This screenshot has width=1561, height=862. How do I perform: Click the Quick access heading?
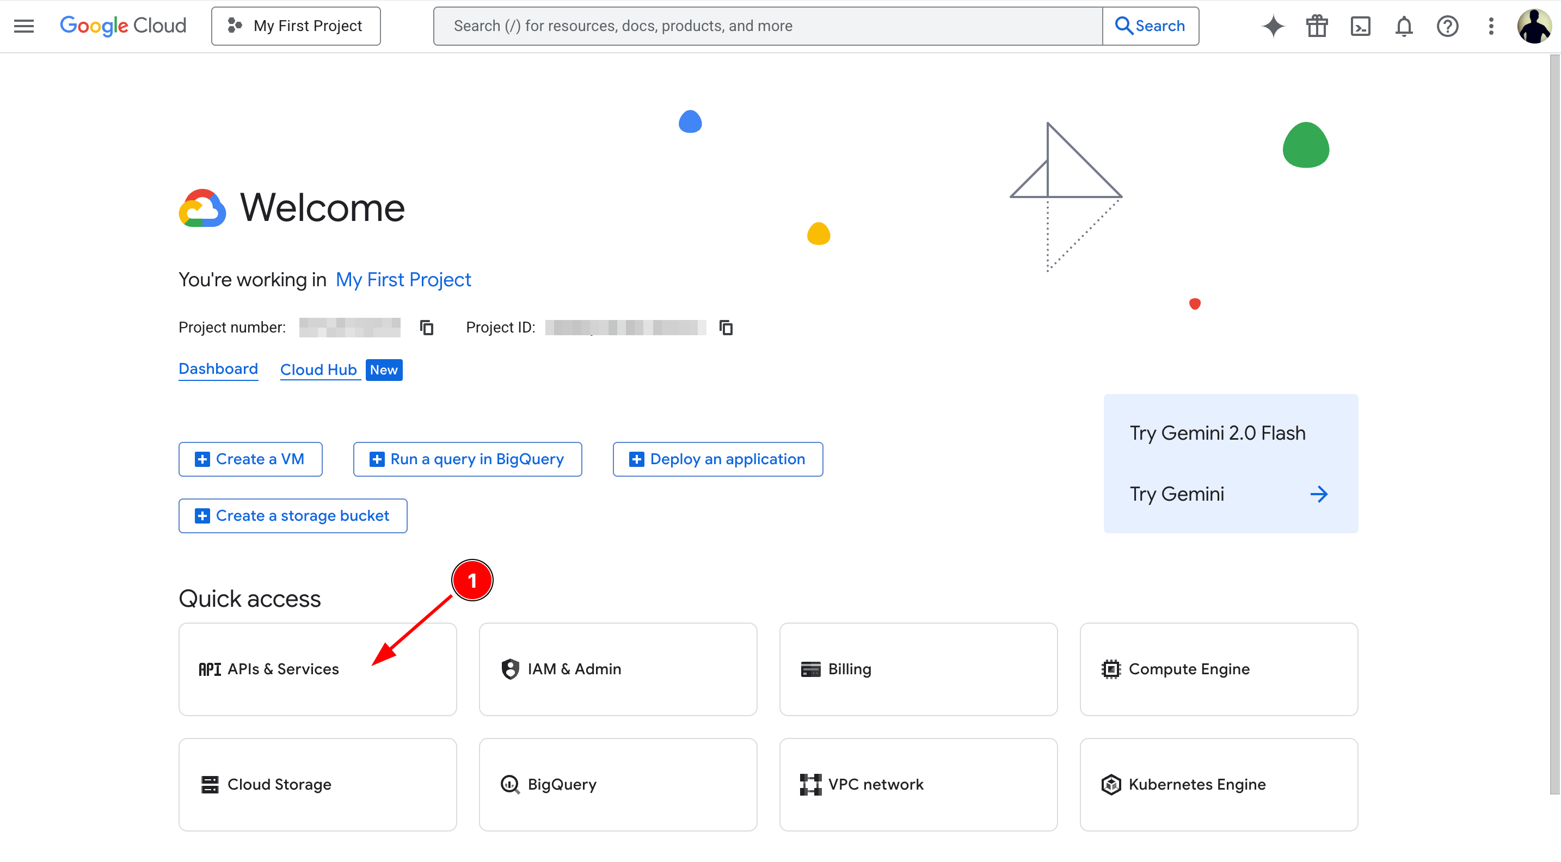pos(249,599)
